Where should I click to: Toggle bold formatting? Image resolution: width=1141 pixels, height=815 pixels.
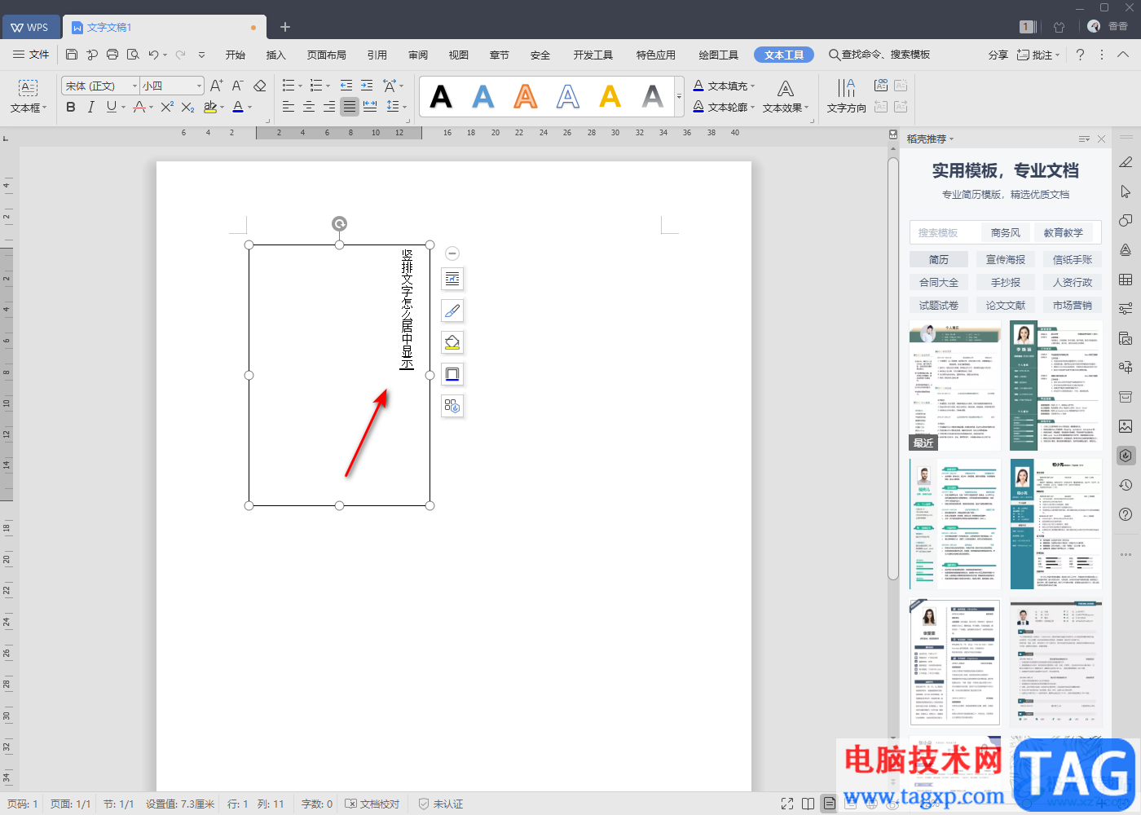click(x=71, y=107)
